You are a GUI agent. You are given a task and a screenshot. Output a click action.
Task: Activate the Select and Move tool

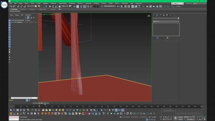click(x=50, y=6)
